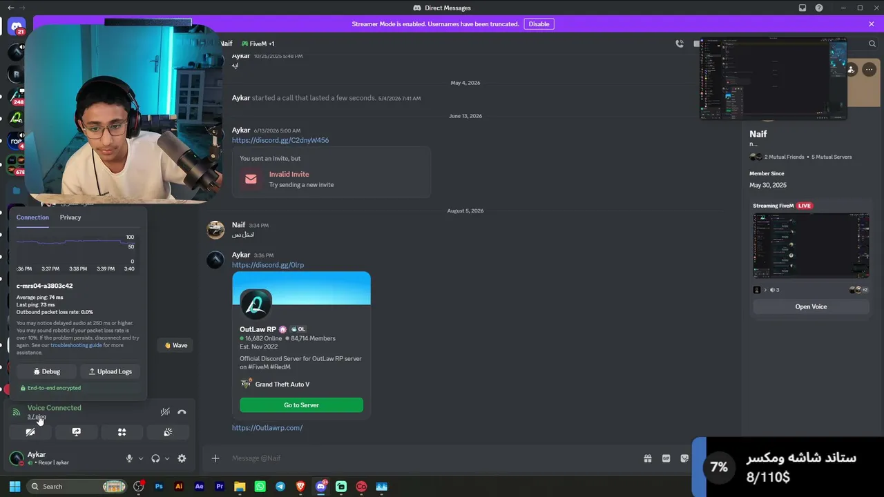Image resolution: width=884 pixels, height=497 pixels.
Task: Open Discord Direct Messages home icon
Action: (17, 26)
